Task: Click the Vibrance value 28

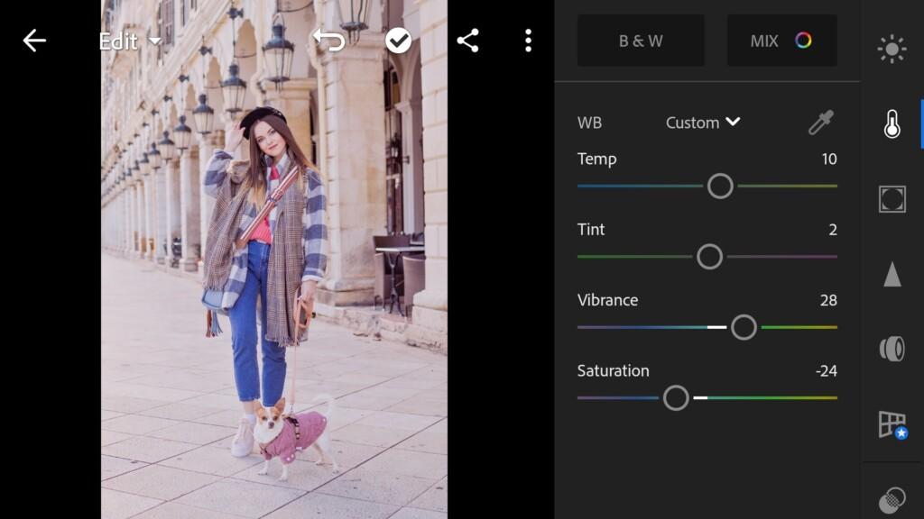Action: (x=828, y=300)
